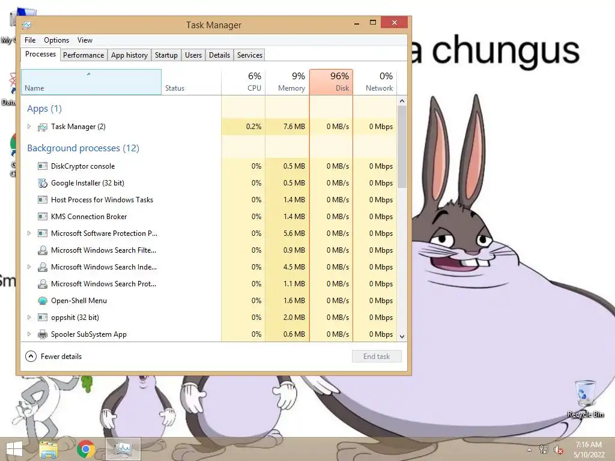
Task: Launch Google Chrome from the taskbar
Action: coord(86,449)
